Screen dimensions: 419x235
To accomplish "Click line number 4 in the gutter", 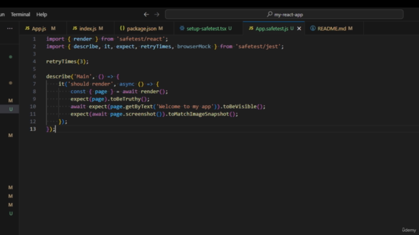I will point(34,61).
